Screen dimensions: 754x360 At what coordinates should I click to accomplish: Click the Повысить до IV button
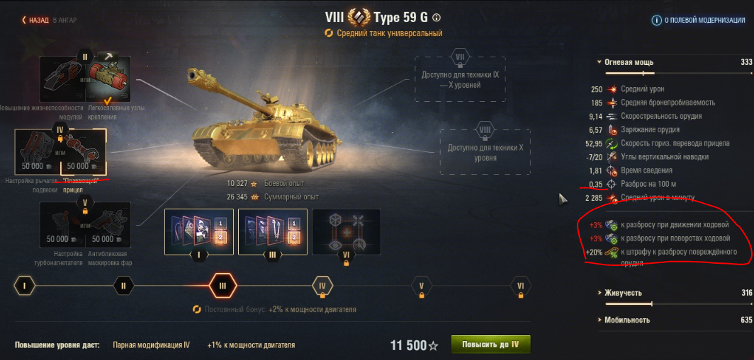pos(490,344)
